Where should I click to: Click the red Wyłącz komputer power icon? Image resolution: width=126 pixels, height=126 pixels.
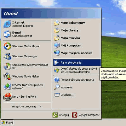75,115
